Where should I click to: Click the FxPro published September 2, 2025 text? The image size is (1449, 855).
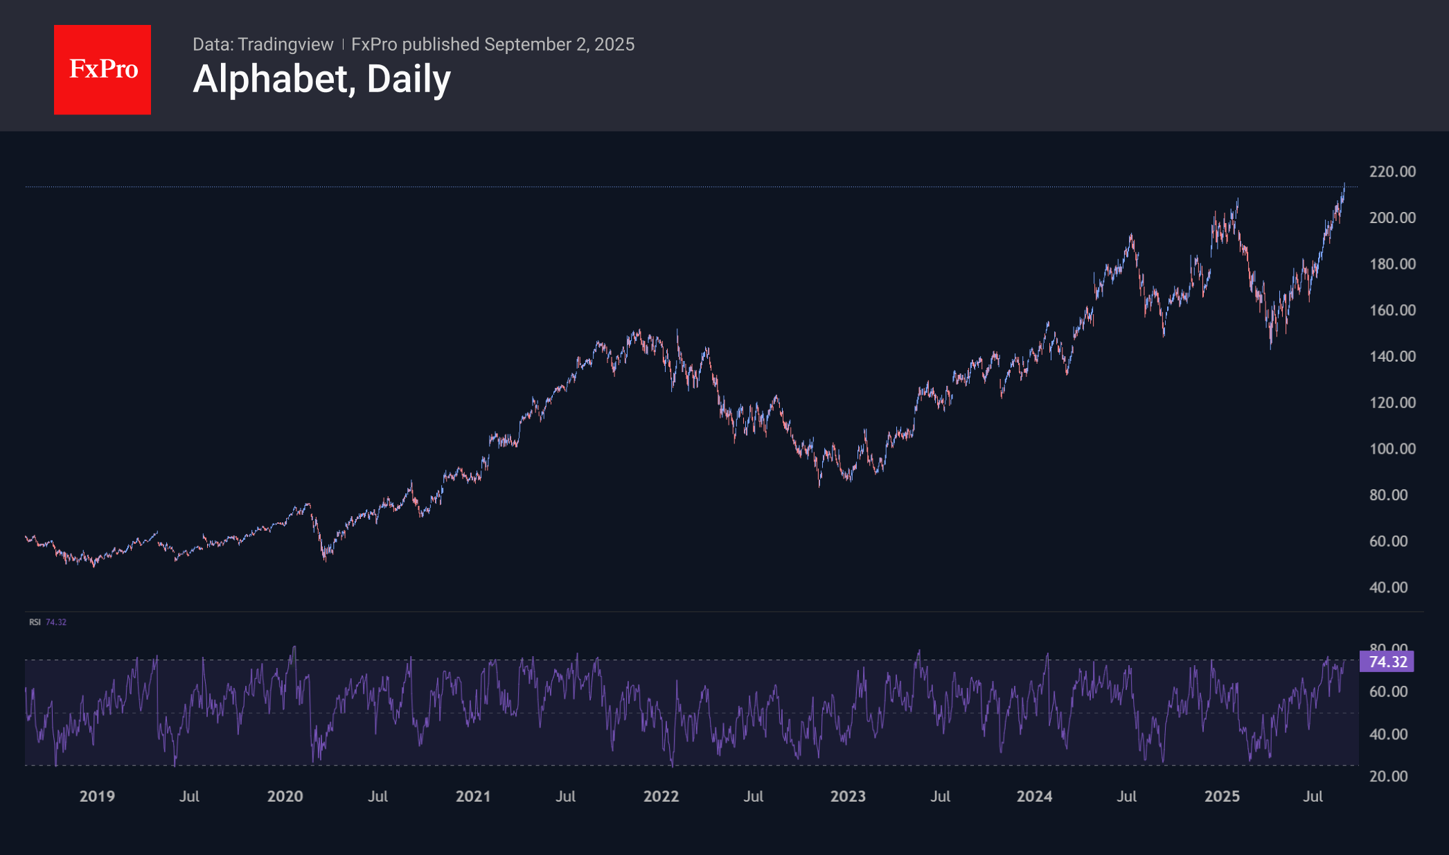[x=493, y=44]
